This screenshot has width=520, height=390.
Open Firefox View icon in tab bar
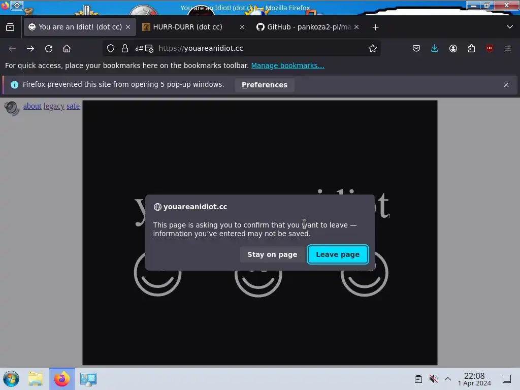pyautogui.click(x=10, y=27)
